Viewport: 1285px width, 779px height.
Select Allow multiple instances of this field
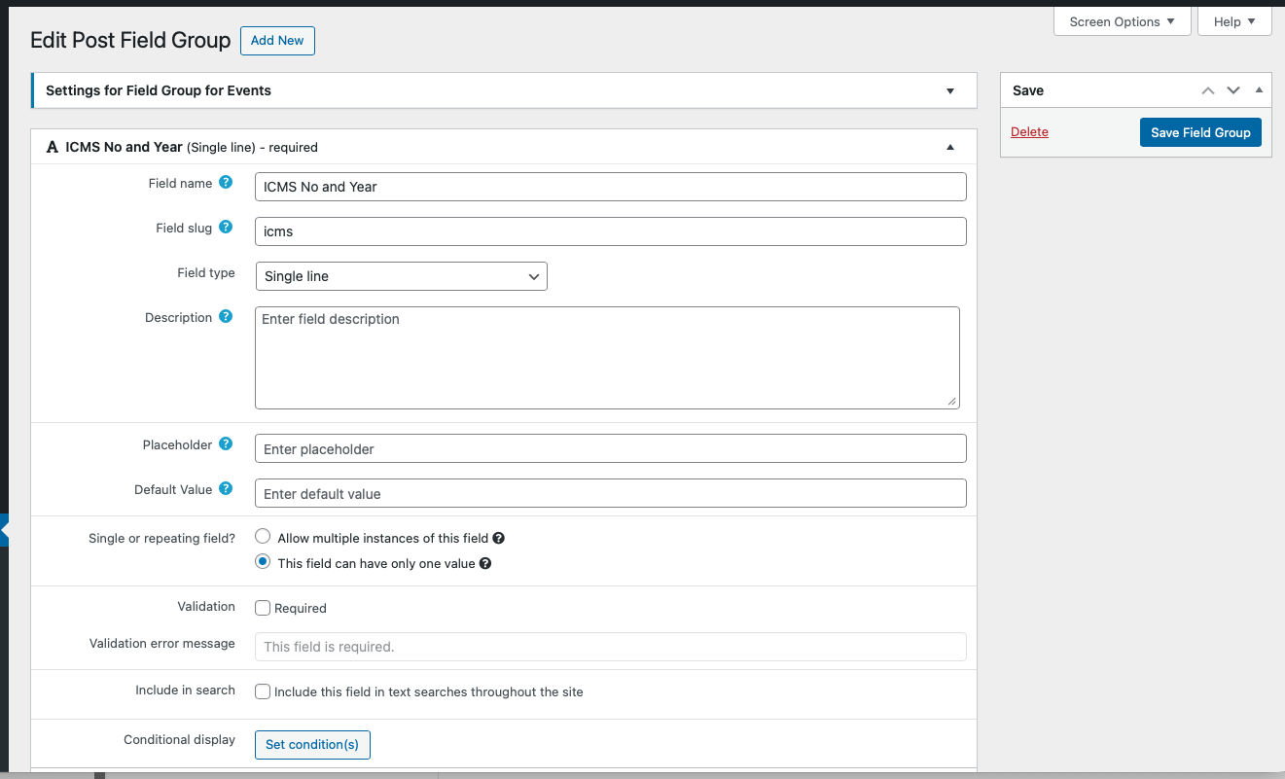click(x=263, y=537)
